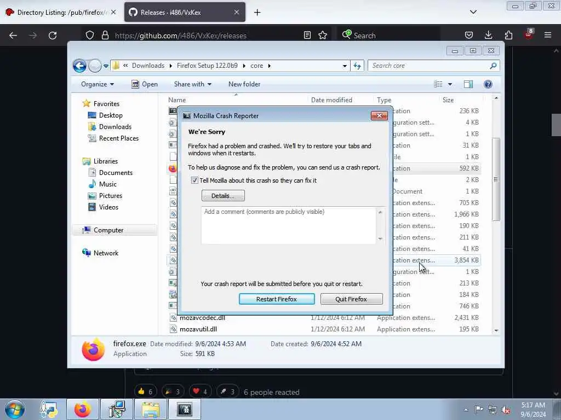Open the Organize menu
Screen dimensions: 561x420
coord(98,84)
